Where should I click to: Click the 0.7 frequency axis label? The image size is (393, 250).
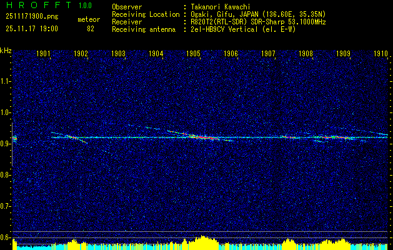(6, 206)
